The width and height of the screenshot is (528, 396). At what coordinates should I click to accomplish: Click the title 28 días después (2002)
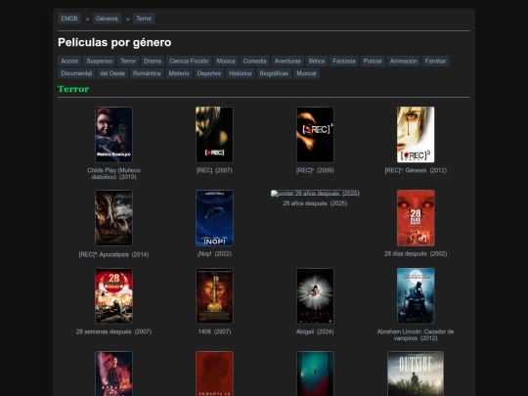416,254
